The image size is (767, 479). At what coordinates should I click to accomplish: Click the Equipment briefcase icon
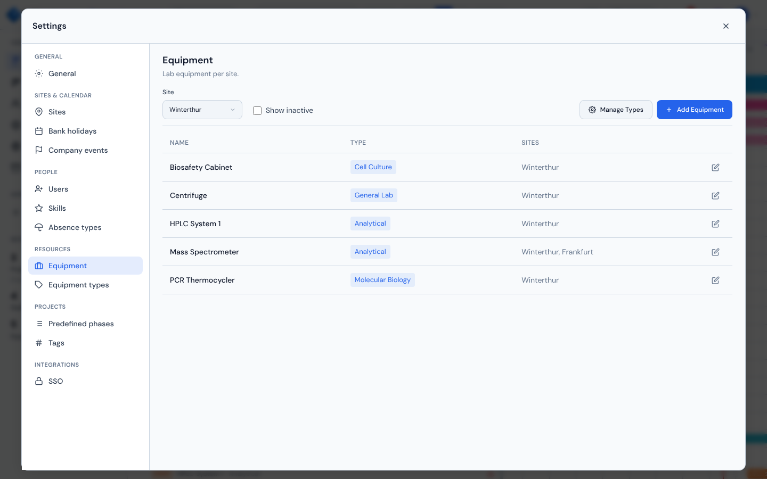coord(39,266)
